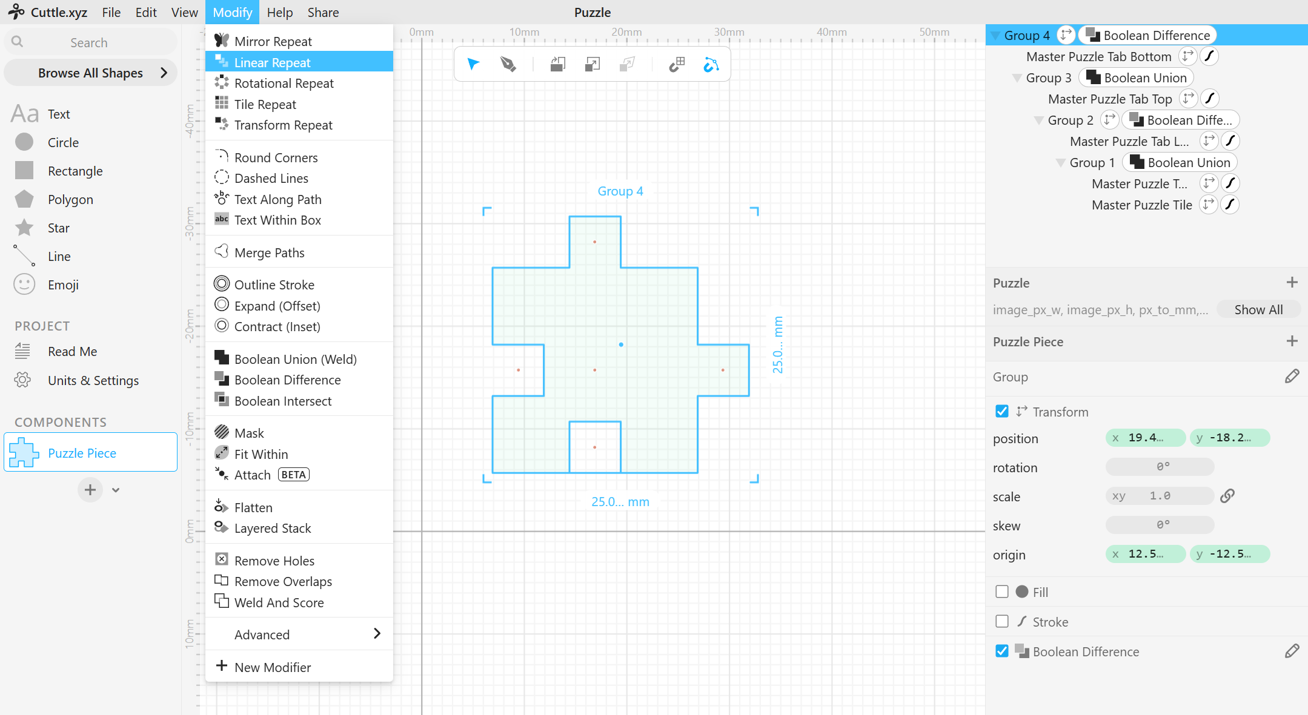
Task: Click the Search input field
Action: point(90,42)
